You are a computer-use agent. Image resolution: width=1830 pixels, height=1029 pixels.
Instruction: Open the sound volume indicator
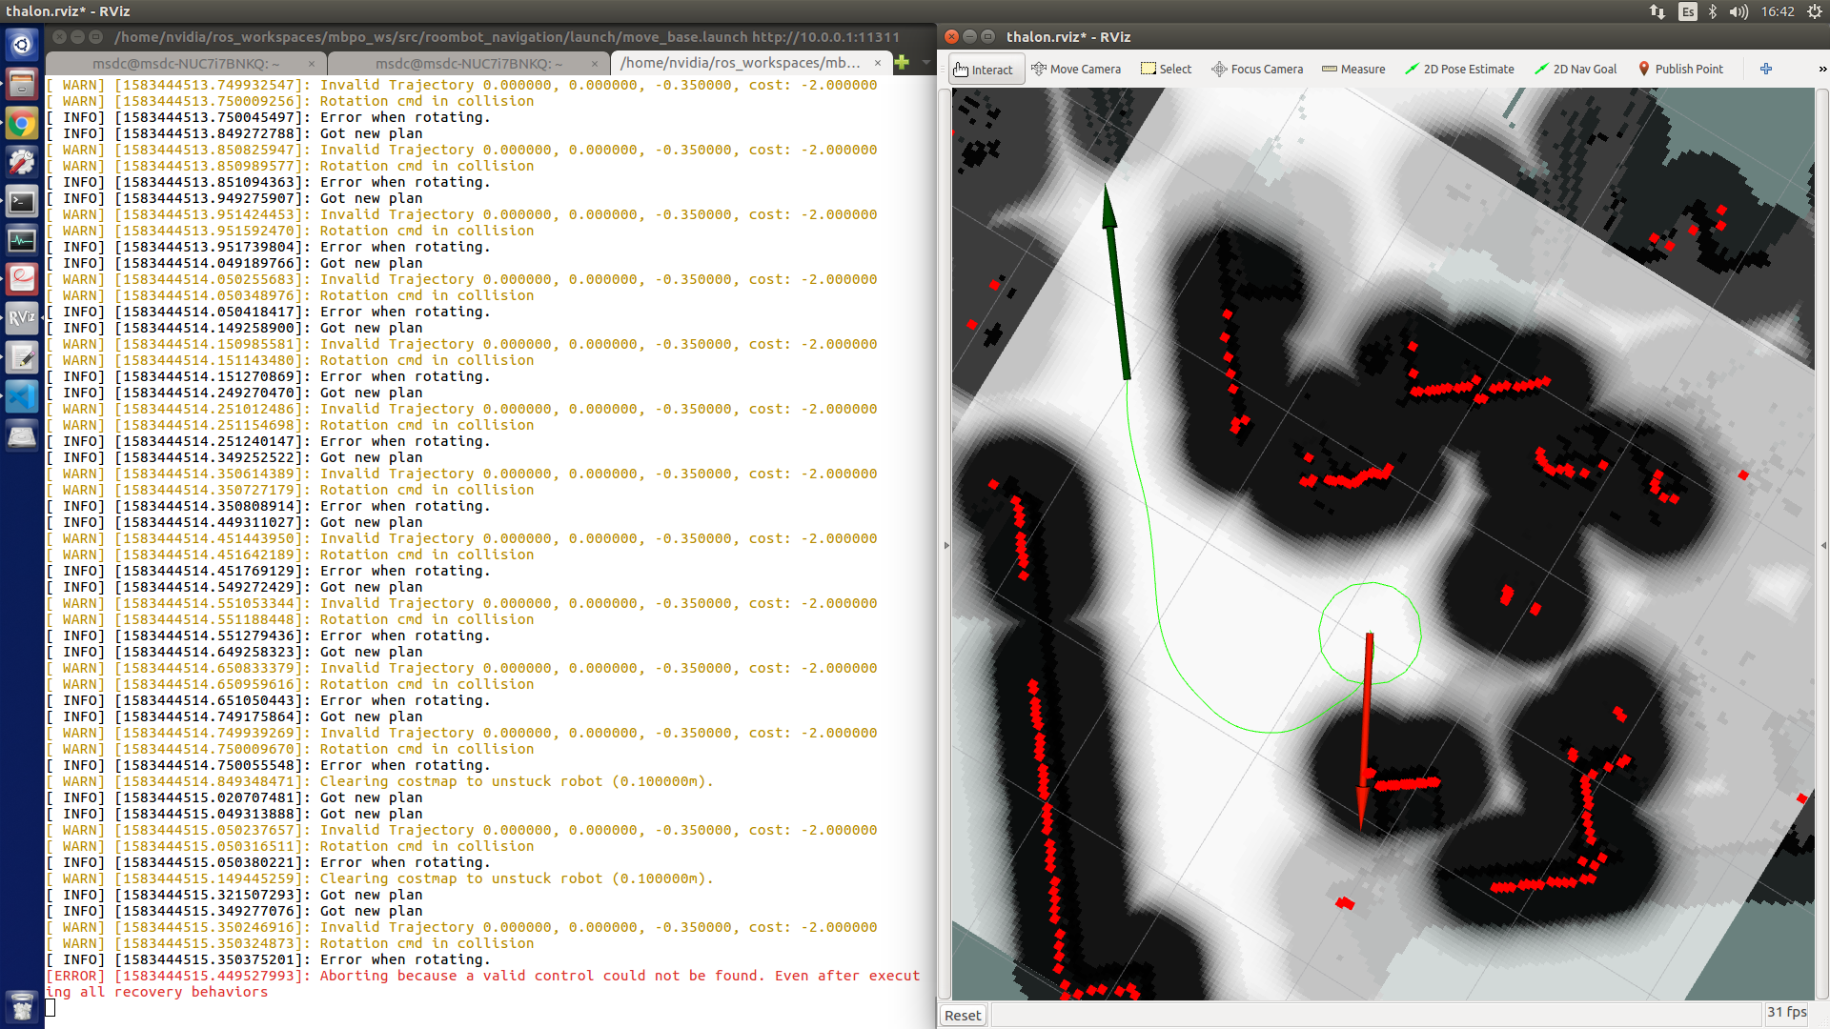[1738, 11]
